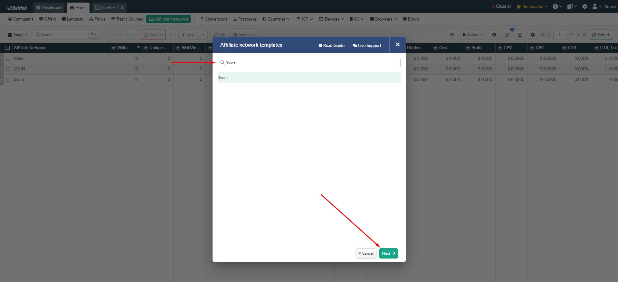Screen dimensions: 618x282
Task: Open the chart icon
Action: 520,35
